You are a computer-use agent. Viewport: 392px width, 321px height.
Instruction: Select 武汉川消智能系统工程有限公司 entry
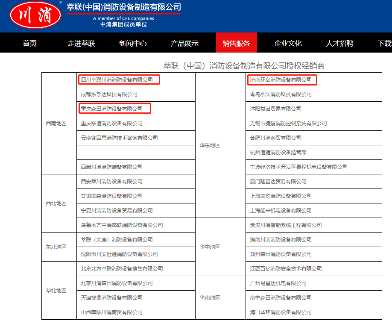(x=286, y=225)
